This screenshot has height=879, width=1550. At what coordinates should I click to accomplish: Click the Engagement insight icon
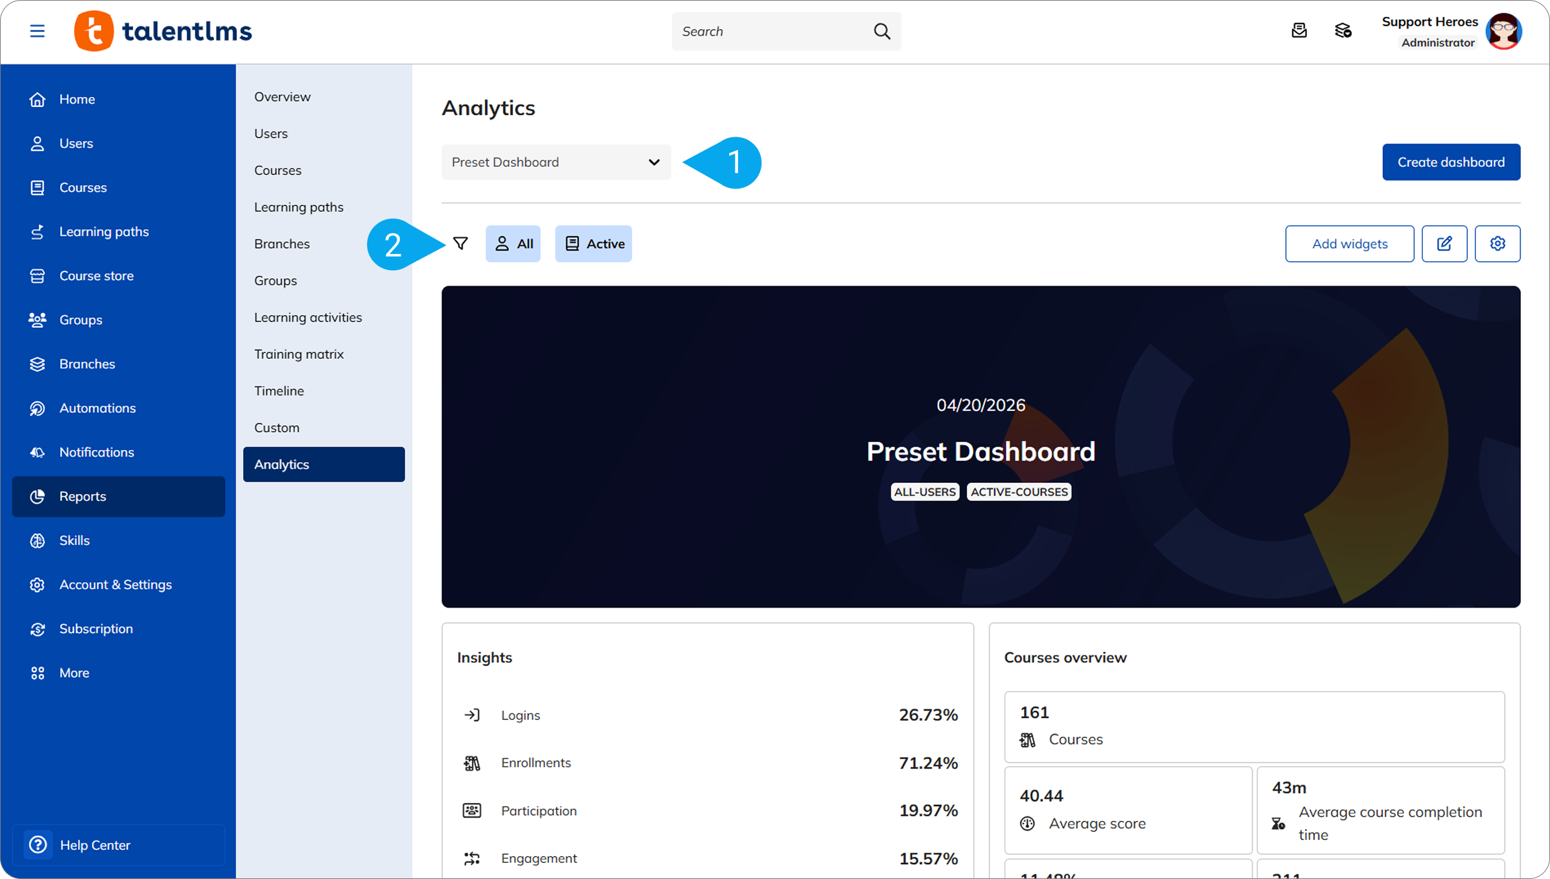pyautogui.click(x=472, y=858)
